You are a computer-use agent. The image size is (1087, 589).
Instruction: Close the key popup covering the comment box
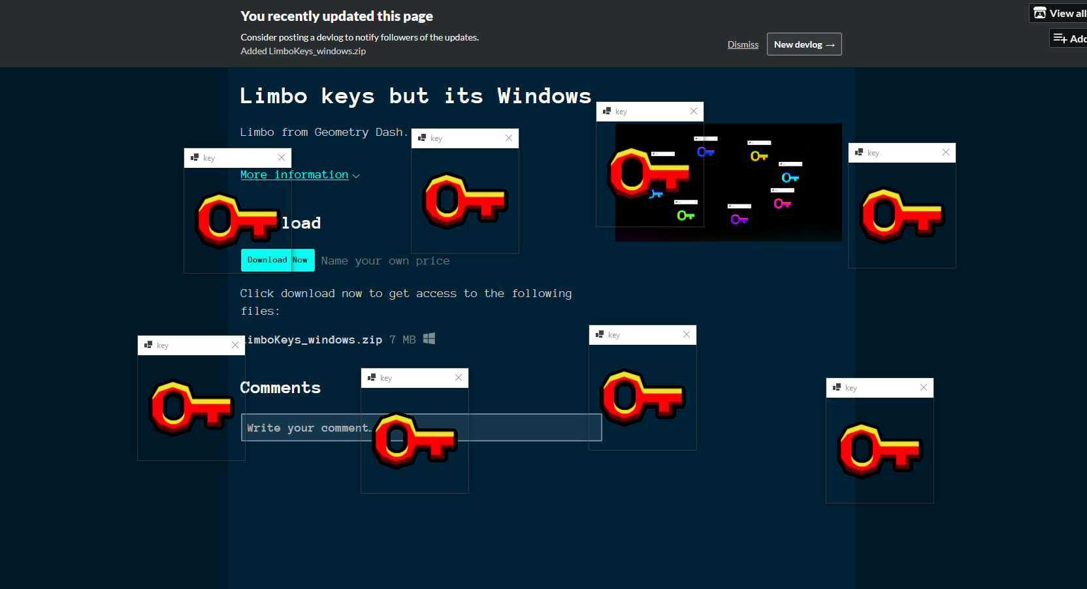pos(459,377)
